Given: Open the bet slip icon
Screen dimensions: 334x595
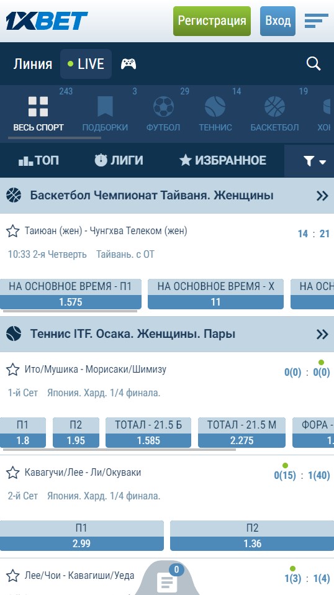Looking at the screenshot, I should (167, 583).
